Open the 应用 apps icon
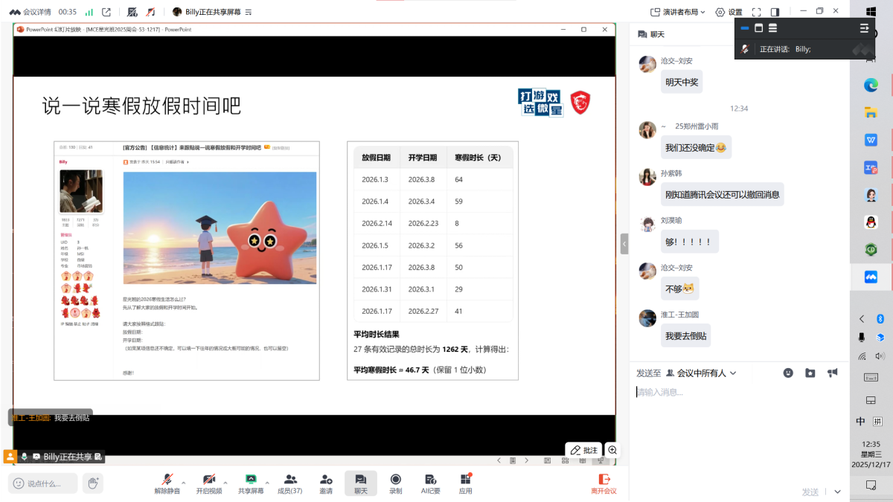 point(466,483)
